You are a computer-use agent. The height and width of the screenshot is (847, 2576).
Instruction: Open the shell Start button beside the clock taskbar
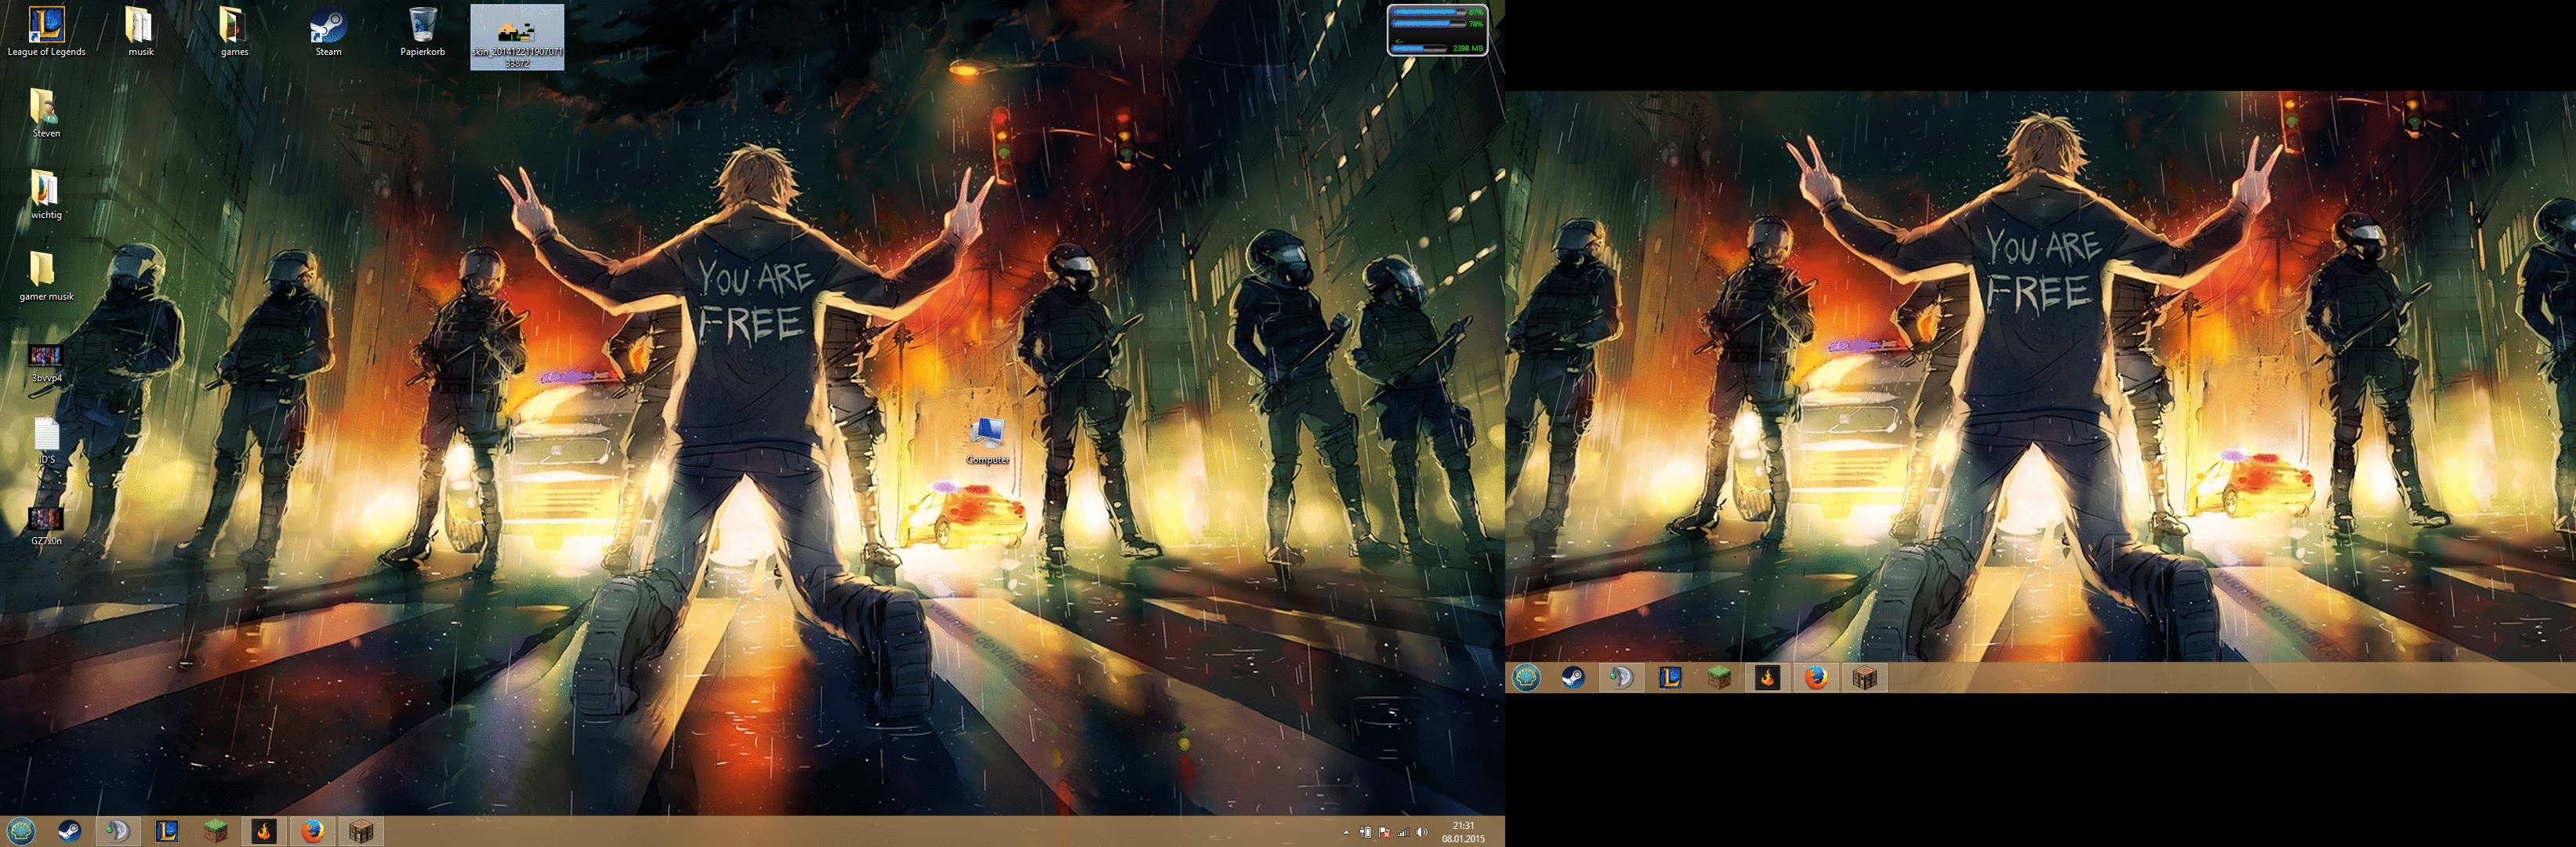(21, 832)
